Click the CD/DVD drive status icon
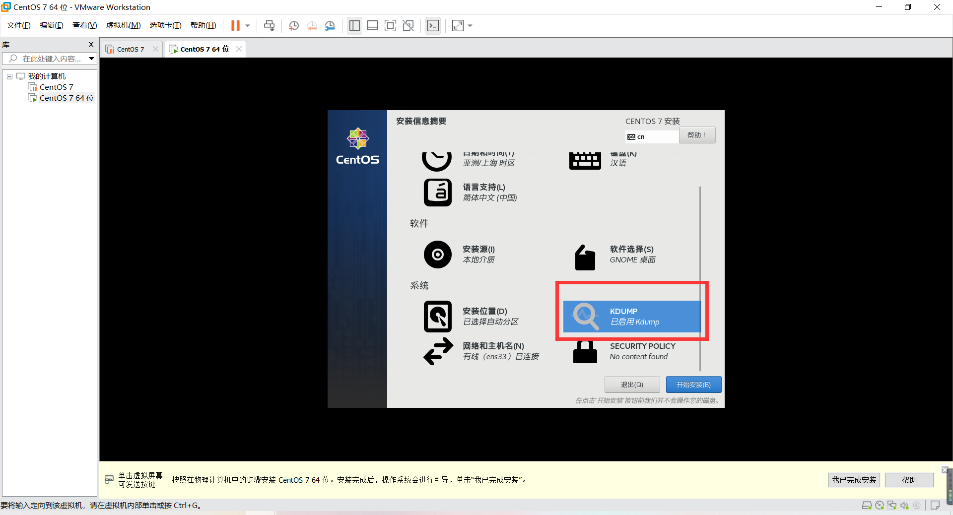Screen dimensions: 953x515 [880, 506]
